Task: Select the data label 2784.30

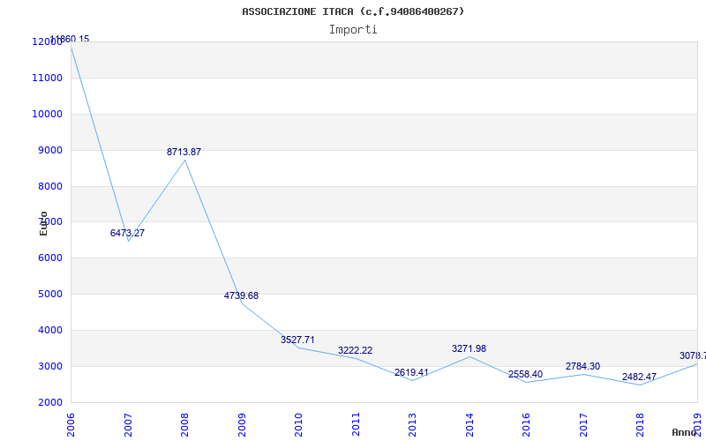Action: click(583, 366)
